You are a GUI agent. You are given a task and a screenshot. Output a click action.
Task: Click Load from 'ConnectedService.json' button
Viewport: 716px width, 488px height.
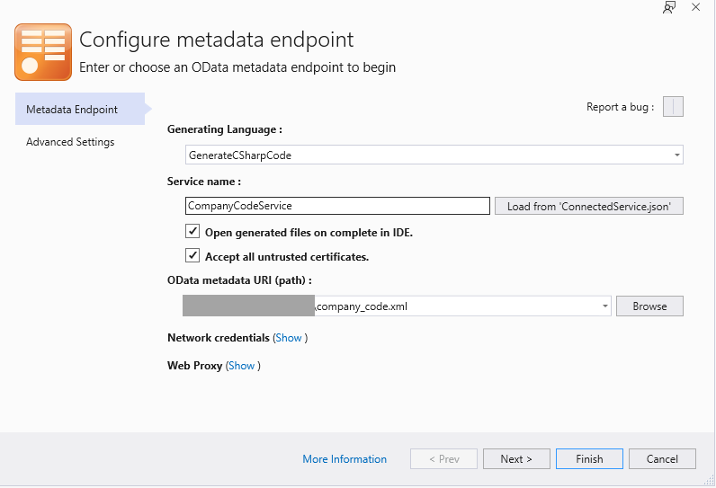[x=588, y=206]
